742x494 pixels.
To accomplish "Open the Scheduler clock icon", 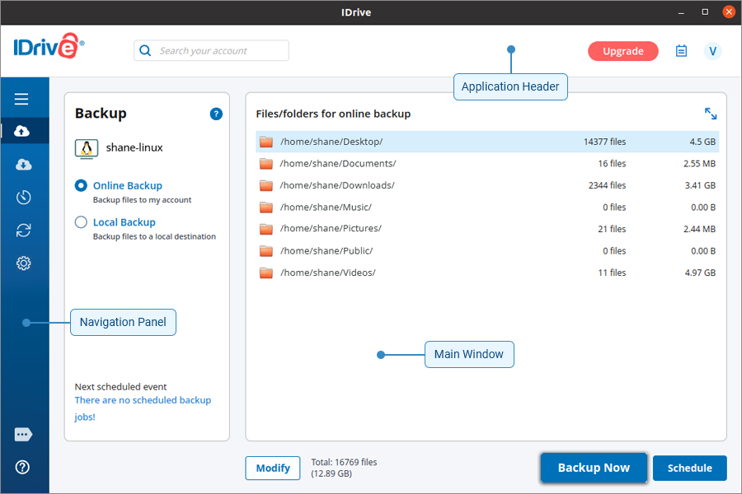I will [23, 198].
